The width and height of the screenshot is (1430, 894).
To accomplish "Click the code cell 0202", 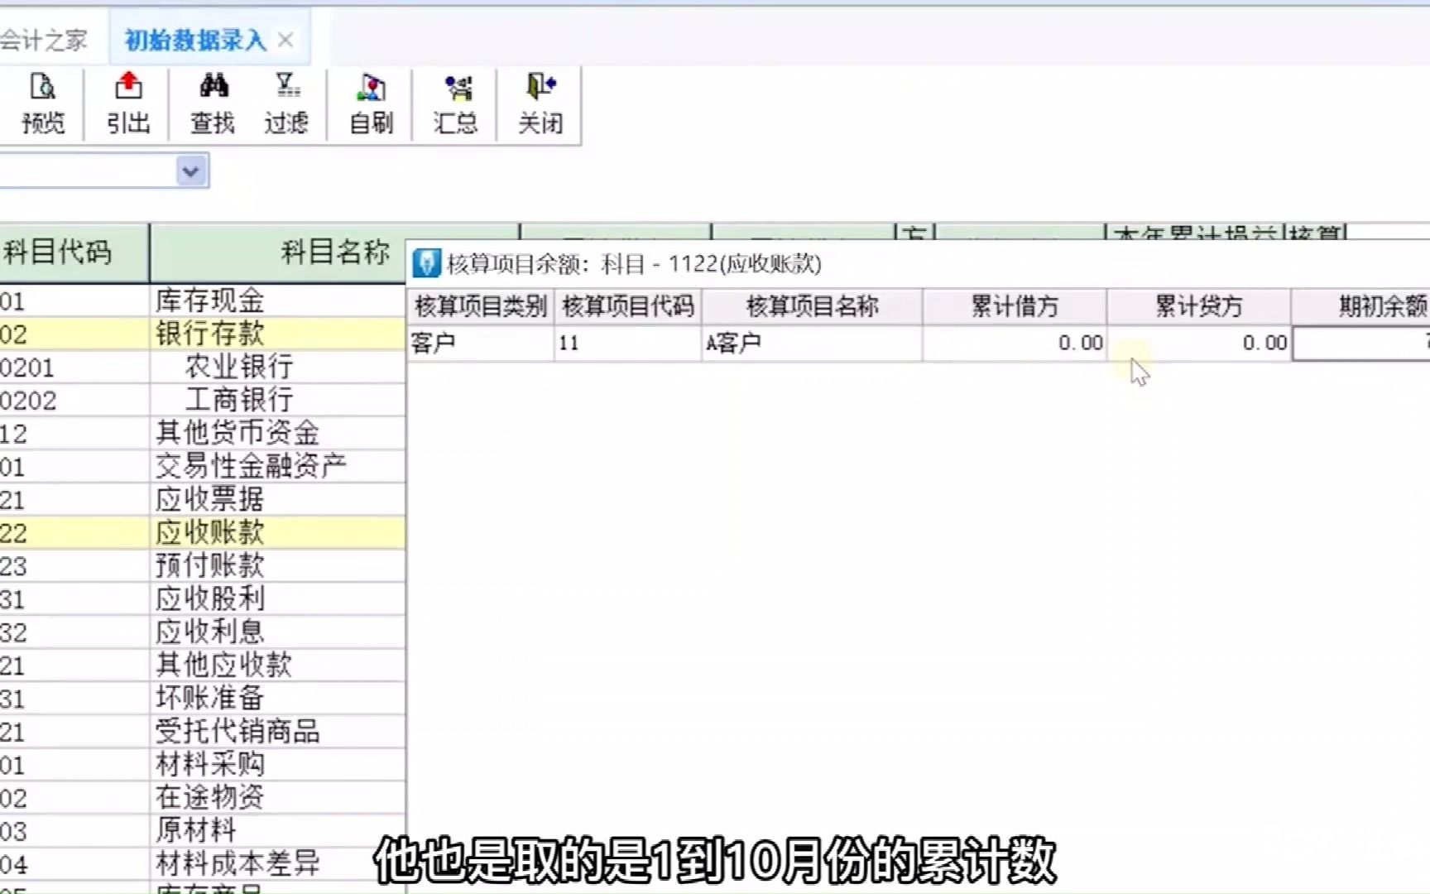I will coord(74,400).
